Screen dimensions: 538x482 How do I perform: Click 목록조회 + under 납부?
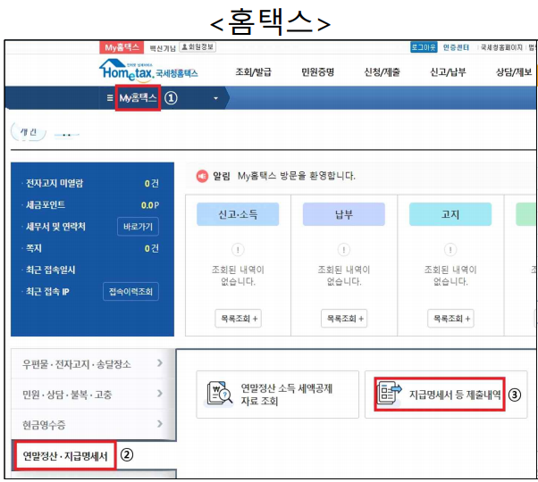tap(344, 319)
